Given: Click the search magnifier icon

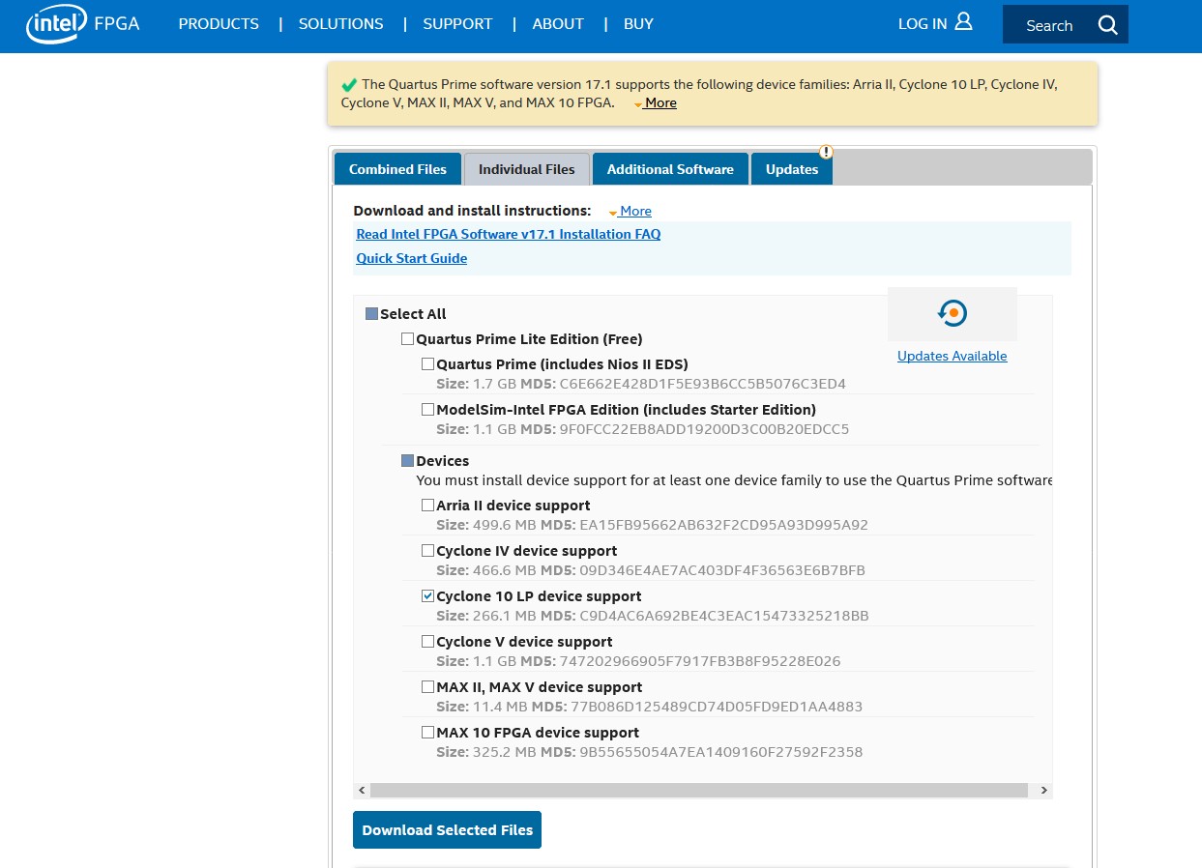Looking at the screenshot, I should point(1108,25).
